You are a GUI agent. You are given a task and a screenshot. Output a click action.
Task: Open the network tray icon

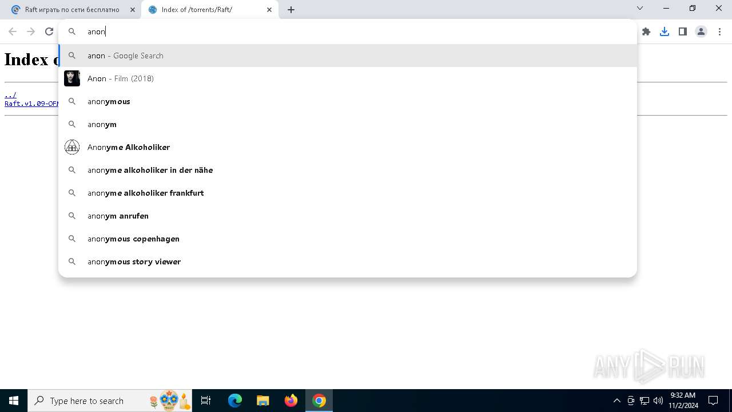645,401
